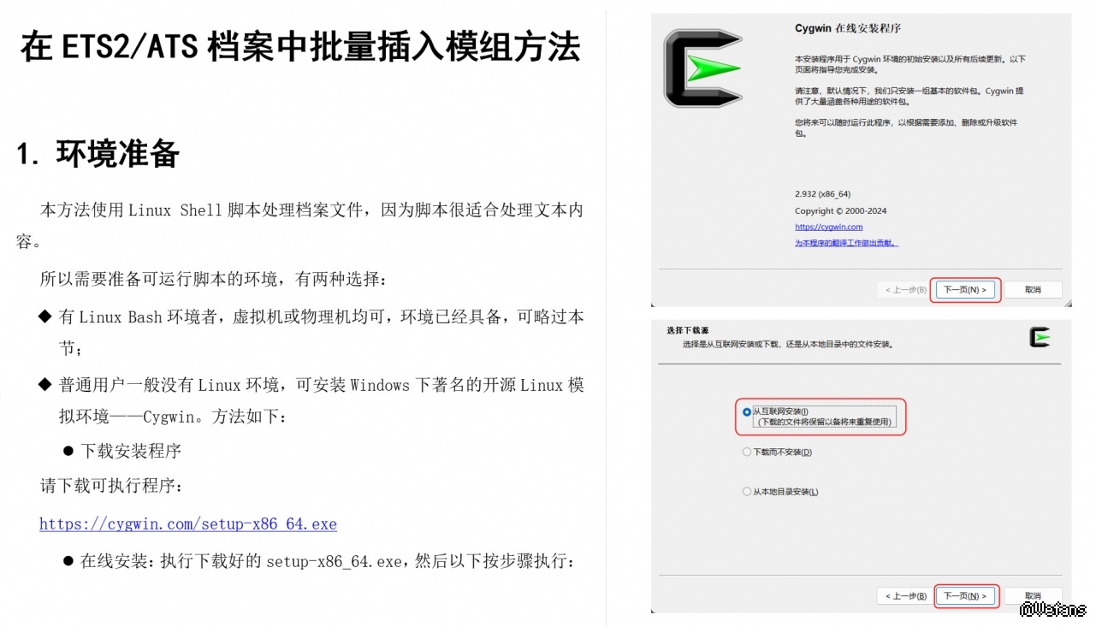Click the diamond bullet before 普通用户一般没有
This screenshot has width=1096, height=627.
tap(45, 385)
